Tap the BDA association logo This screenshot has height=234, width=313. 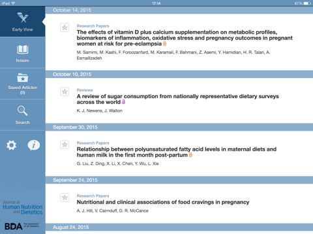tap(22, 226)
